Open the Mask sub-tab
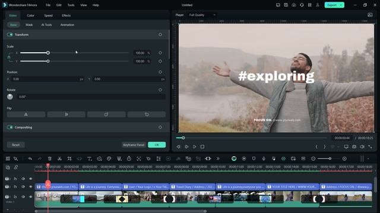This screenshot has height=213, width=380. point(29,25)
